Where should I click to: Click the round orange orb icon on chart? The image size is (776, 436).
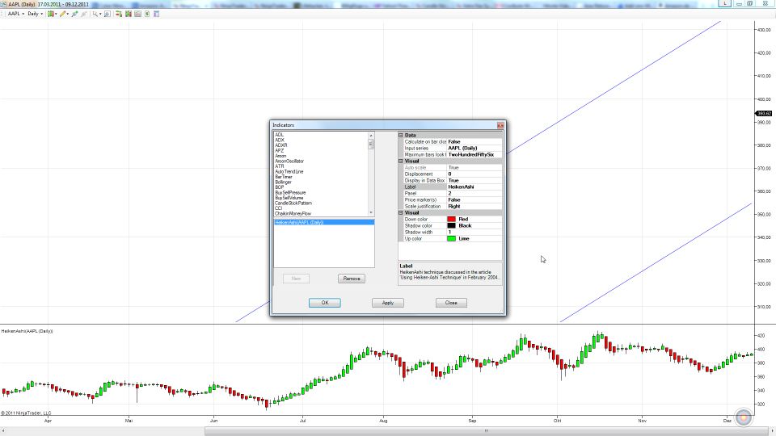coord(744,417)
